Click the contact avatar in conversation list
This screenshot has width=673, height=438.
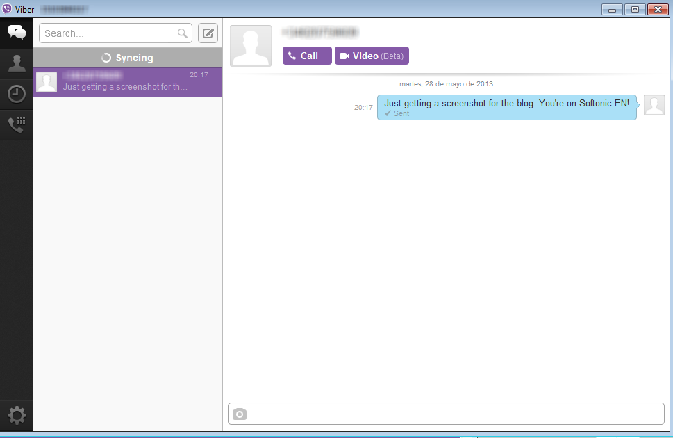(47, 82)
